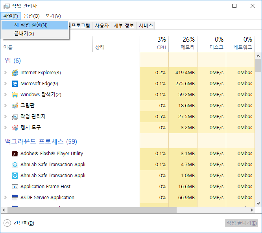The image size is (262, 233).
Task: Click the horizontal scrollbar left arrow
Action: point(4,210)
